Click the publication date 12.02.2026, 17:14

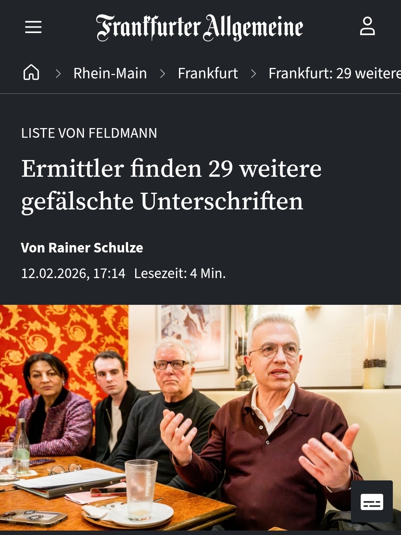(73, 273)
